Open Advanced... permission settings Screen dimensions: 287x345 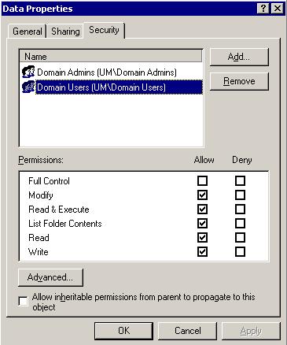pos(50,277)
